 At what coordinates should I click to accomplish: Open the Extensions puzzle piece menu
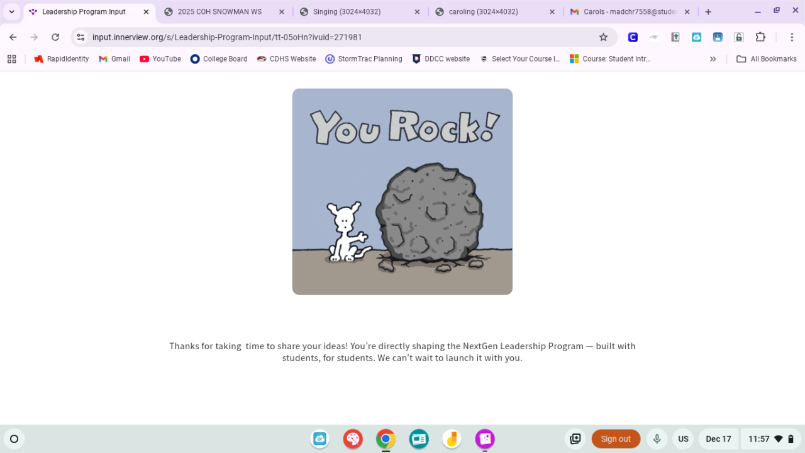(x=760, y=37)
